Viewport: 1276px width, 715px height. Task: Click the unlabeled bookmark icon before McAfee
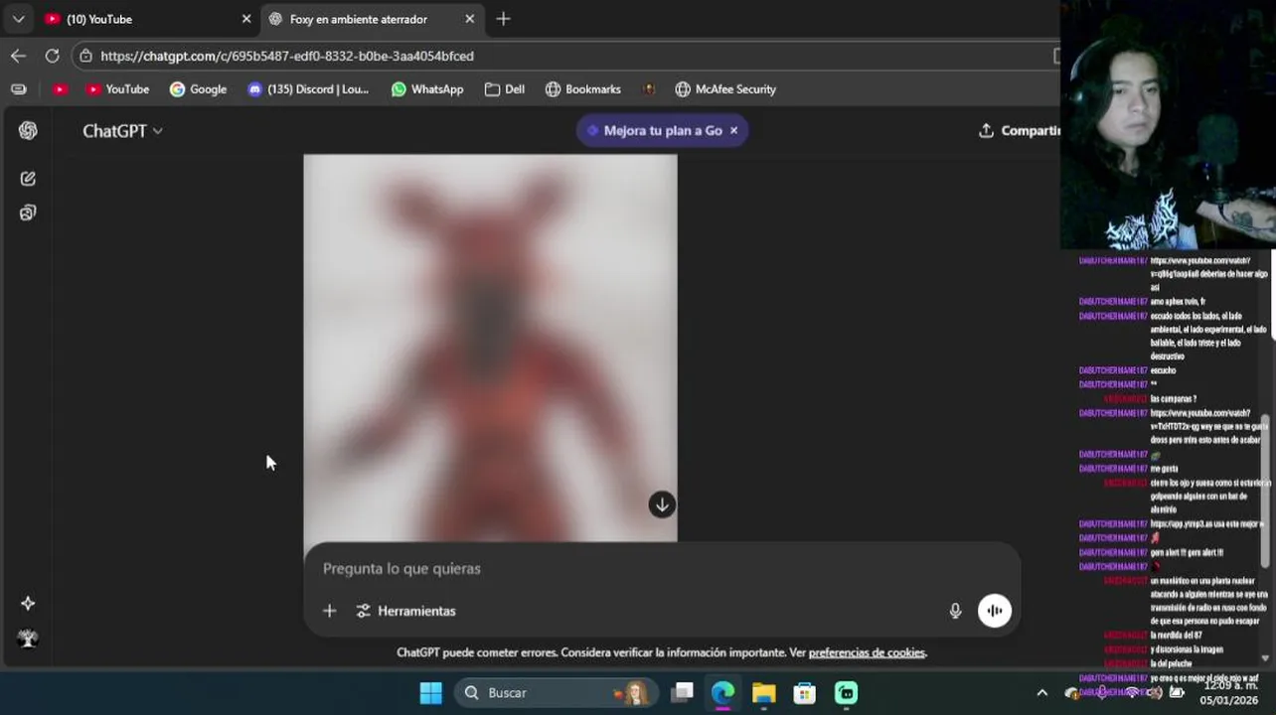(649, 89)
